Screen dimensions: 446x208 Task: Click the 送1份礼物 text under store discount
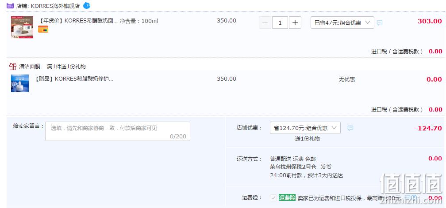click(307, 138)
